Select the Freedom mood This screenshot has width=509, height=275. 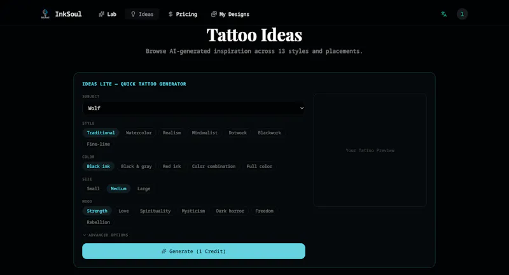pyautogui.click(x=264, y=211)
